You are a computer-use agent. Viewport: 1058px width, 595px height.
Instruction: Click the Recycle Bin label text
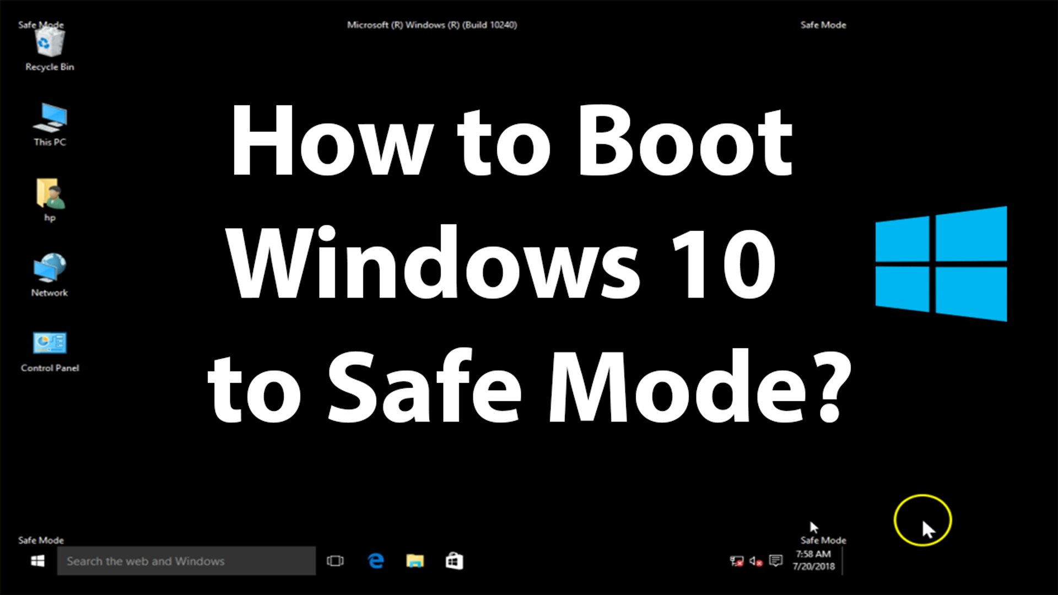[50, 67]
